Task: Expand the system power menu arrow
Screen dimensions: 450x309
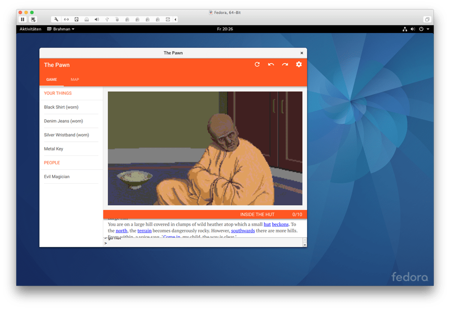Action: [x=427, y=29]
